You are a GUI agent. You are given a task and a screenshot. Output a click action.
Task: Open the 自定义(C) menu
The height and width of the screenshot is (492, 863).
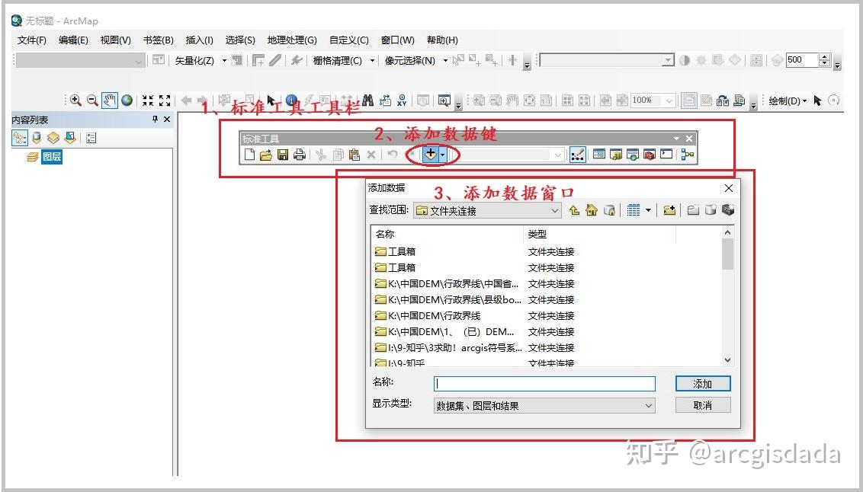349,40
